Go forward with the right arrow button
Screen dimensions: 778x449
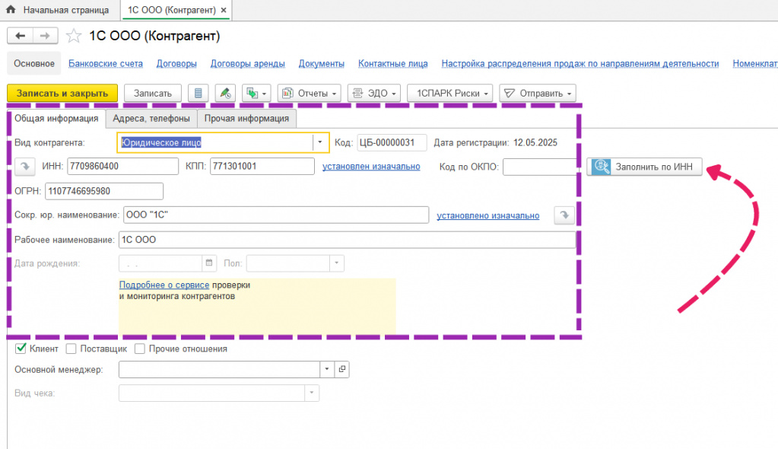pos(45,36)
